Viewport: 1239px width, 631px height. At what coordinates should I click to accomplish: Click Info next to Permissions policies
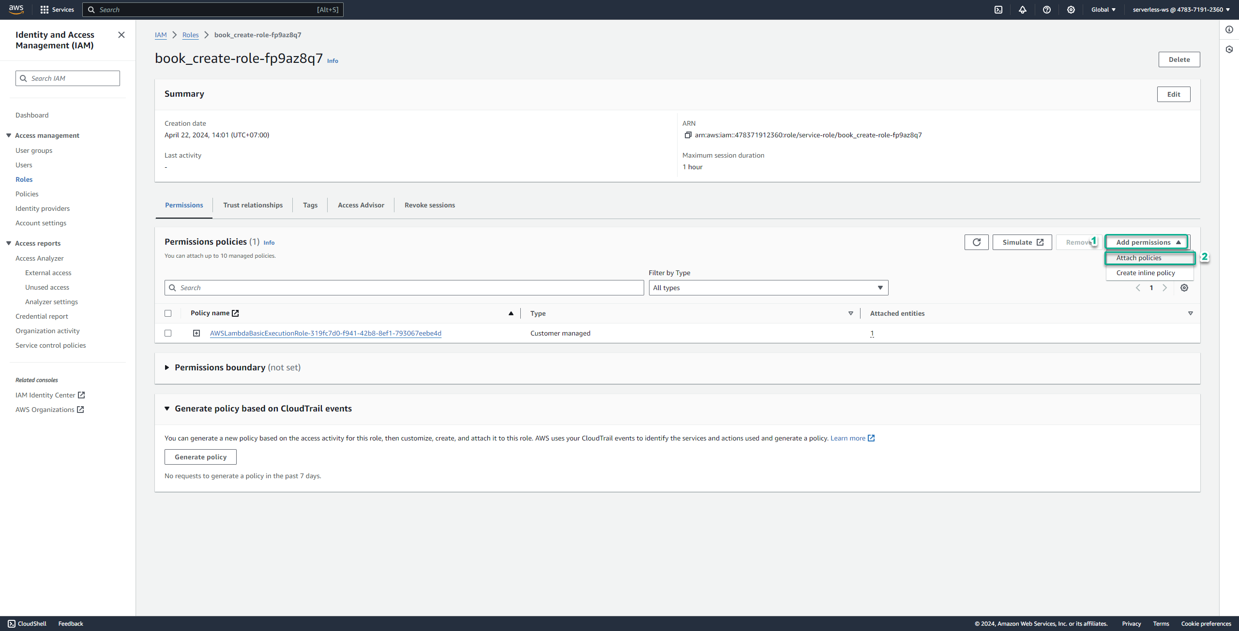pos(269,243)
